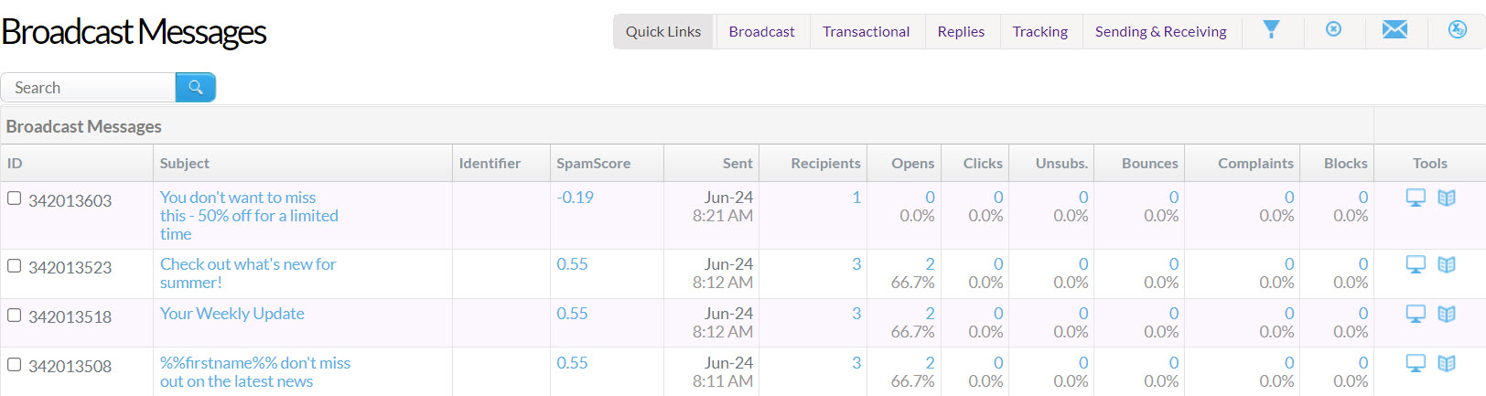The image size is (1486, 396).
Task: Click the -0.19 spam score link
Action: 575,198
